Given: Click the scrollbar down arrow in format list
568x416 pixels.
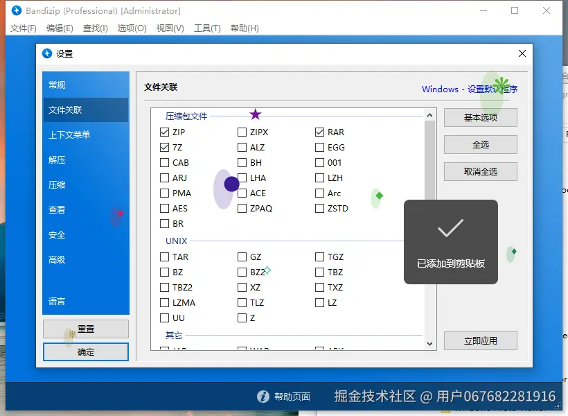Looking at the screenshot, I should [x=430, y=343].
